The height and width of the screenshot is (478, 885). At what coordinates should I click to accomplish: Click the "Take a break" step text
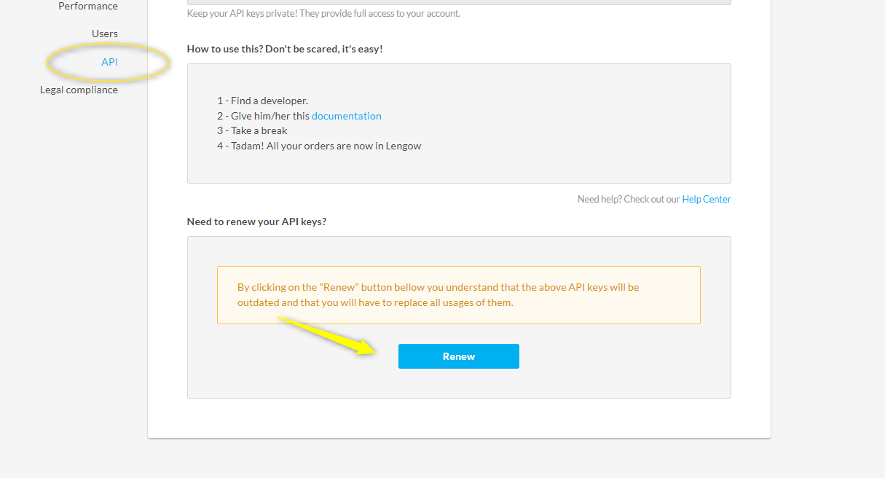point(252,130)
